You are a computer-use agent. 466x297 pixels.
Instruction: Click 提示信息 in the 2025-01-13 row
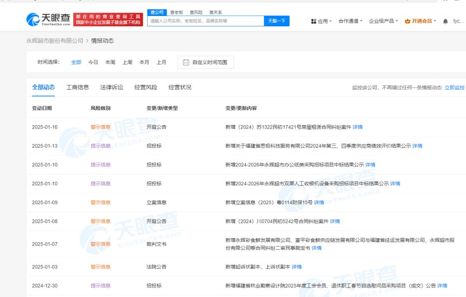click(101, 146)
